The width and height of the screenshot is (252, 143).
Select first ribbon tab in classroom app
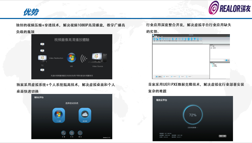point(155,36)
